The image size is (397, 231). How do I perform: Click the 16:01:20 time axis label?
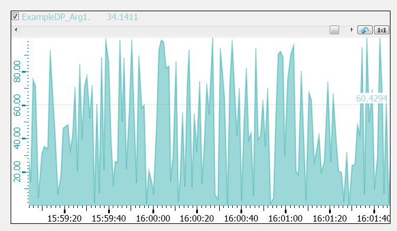(x=330, y=219)
